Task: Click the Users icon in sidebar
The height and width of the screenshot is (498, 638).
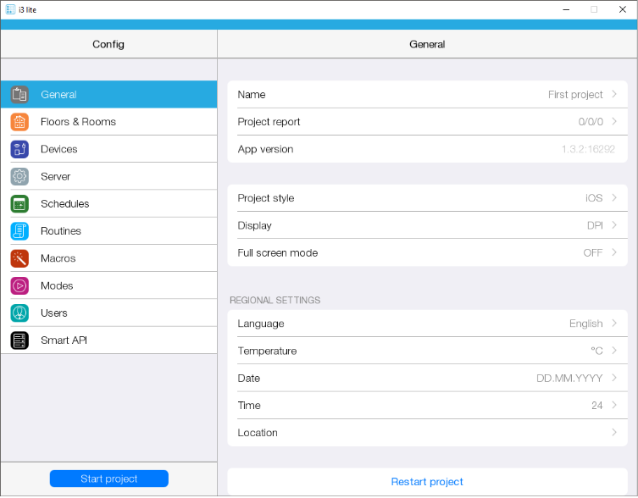Action: coord(19,313)
